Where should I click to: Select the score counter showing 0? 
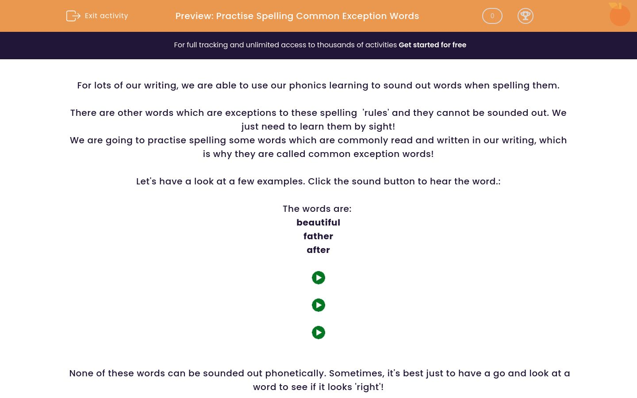coord(492,16)
